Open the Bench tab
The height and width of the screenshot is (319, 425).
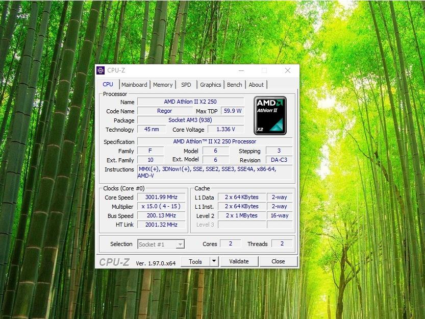pyautogui.click(x=235, y=85)
